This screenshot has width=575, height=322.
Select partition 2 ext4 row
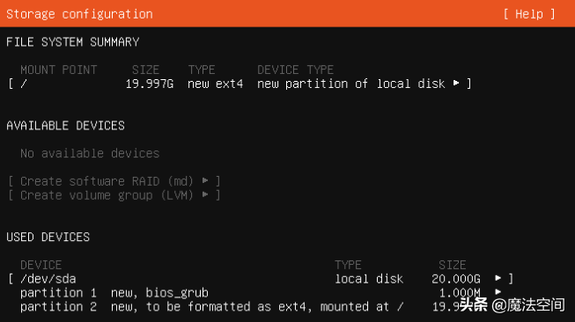tap(242, 307)
